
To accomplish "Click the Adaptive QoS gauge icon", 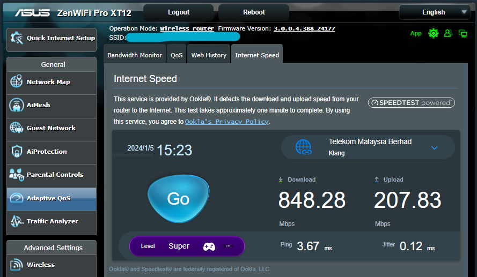I will point(17,198).
